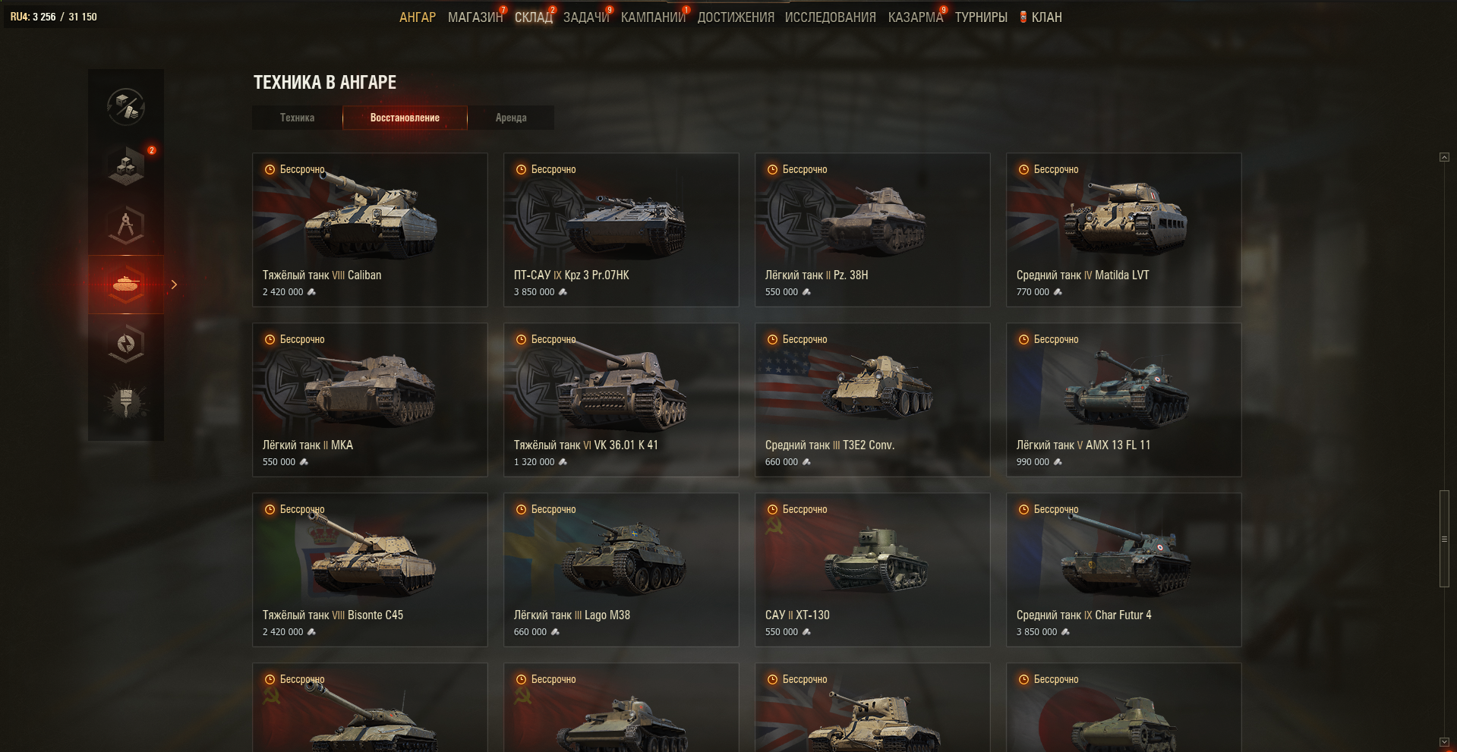Click the scrollbar down arrow
1457x752 pixels.
(1444, 742)
